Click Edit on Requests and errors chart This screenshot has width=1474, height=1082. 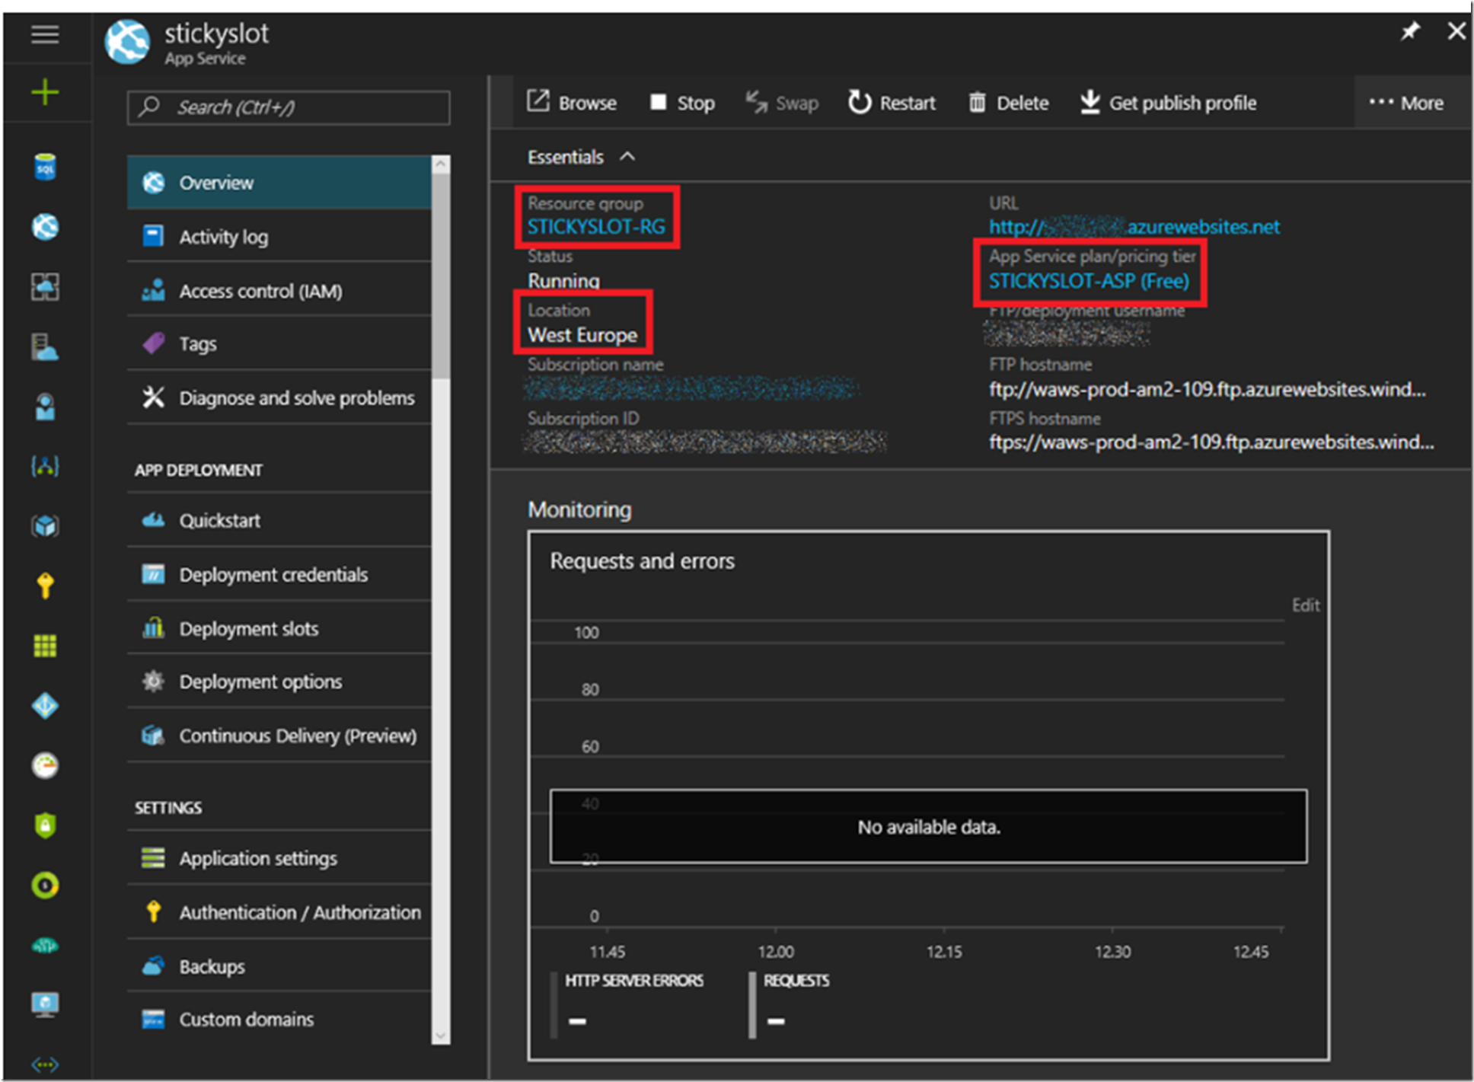click(1305, 605)
